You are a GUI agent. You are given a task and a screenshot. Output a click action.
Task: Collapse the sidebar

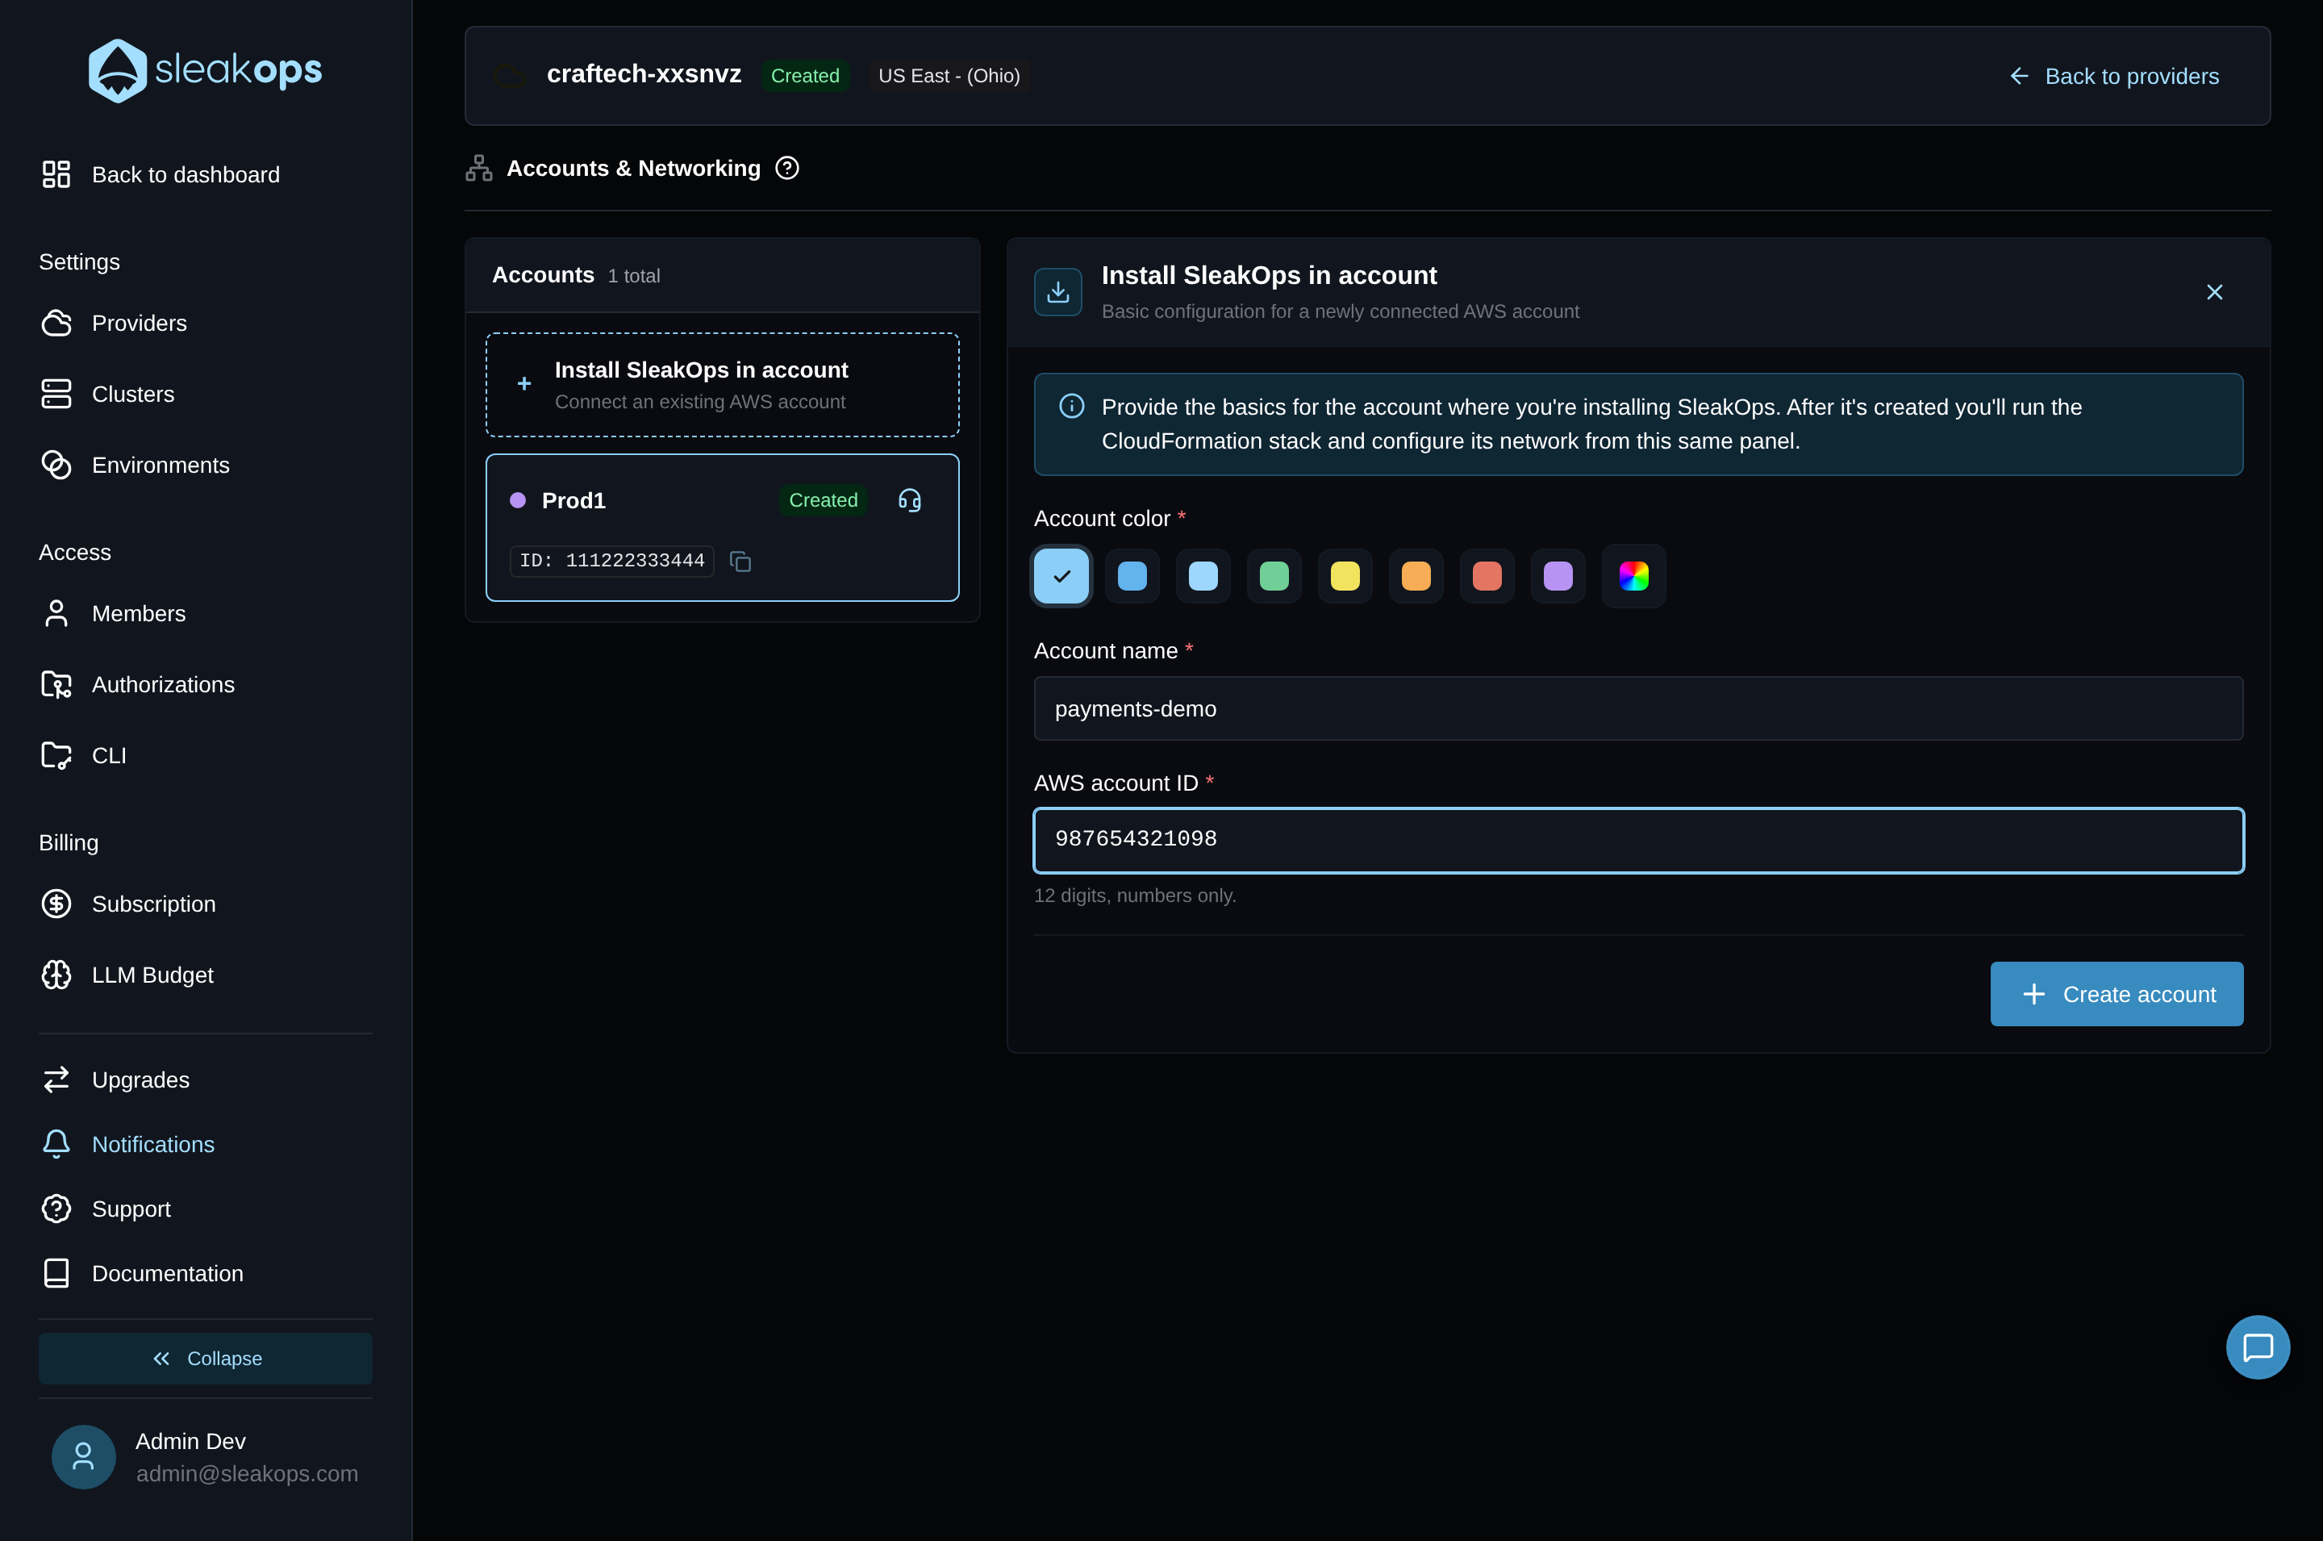[206, 1358]
